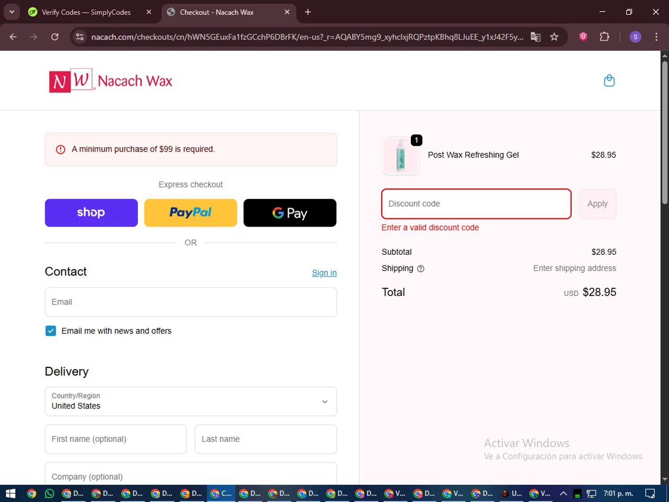
Task: Open the pinned Chrome icon in taskbar
Action: click(31, 494)
